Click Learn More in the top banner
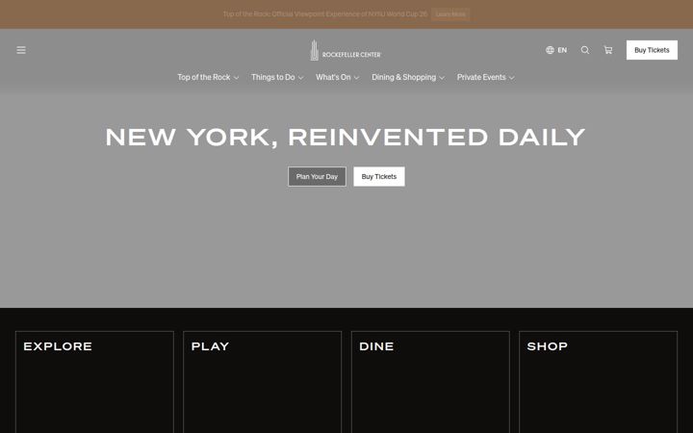Image resolution: width=693 pixels, height=433 pixels. [x=450, y=14]
